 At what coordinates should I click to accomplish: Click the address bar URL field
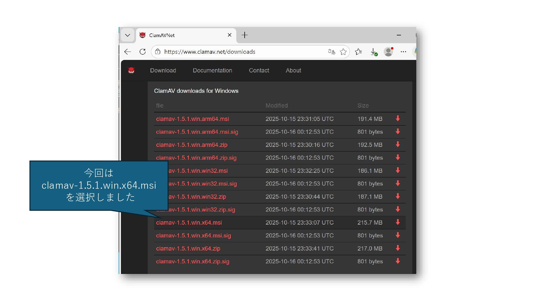(240, 52)
